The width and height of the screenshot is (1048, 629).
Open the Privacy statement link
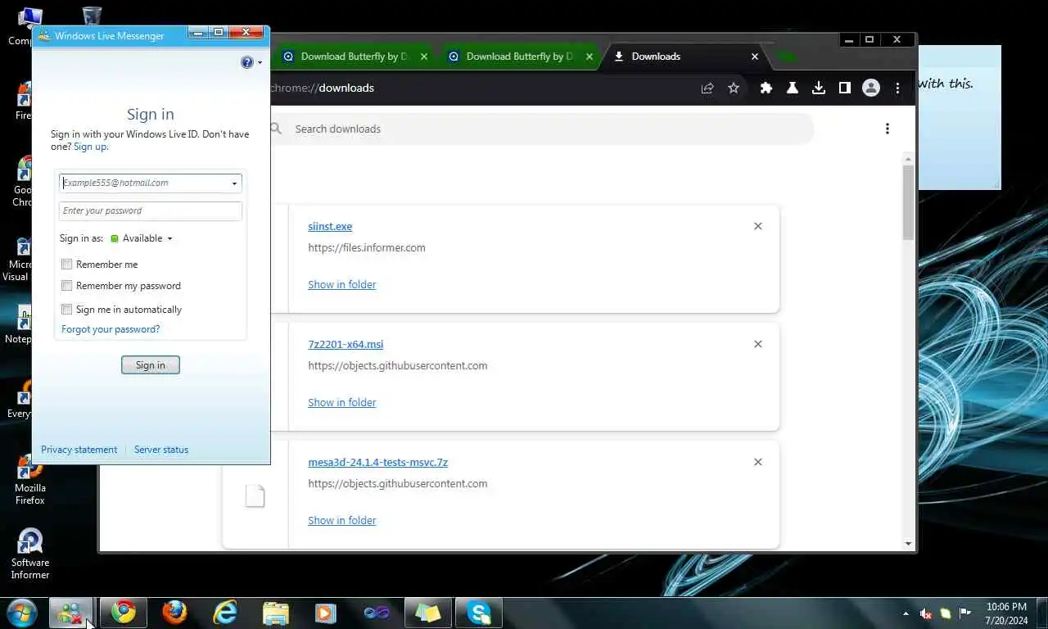[79, 450]
